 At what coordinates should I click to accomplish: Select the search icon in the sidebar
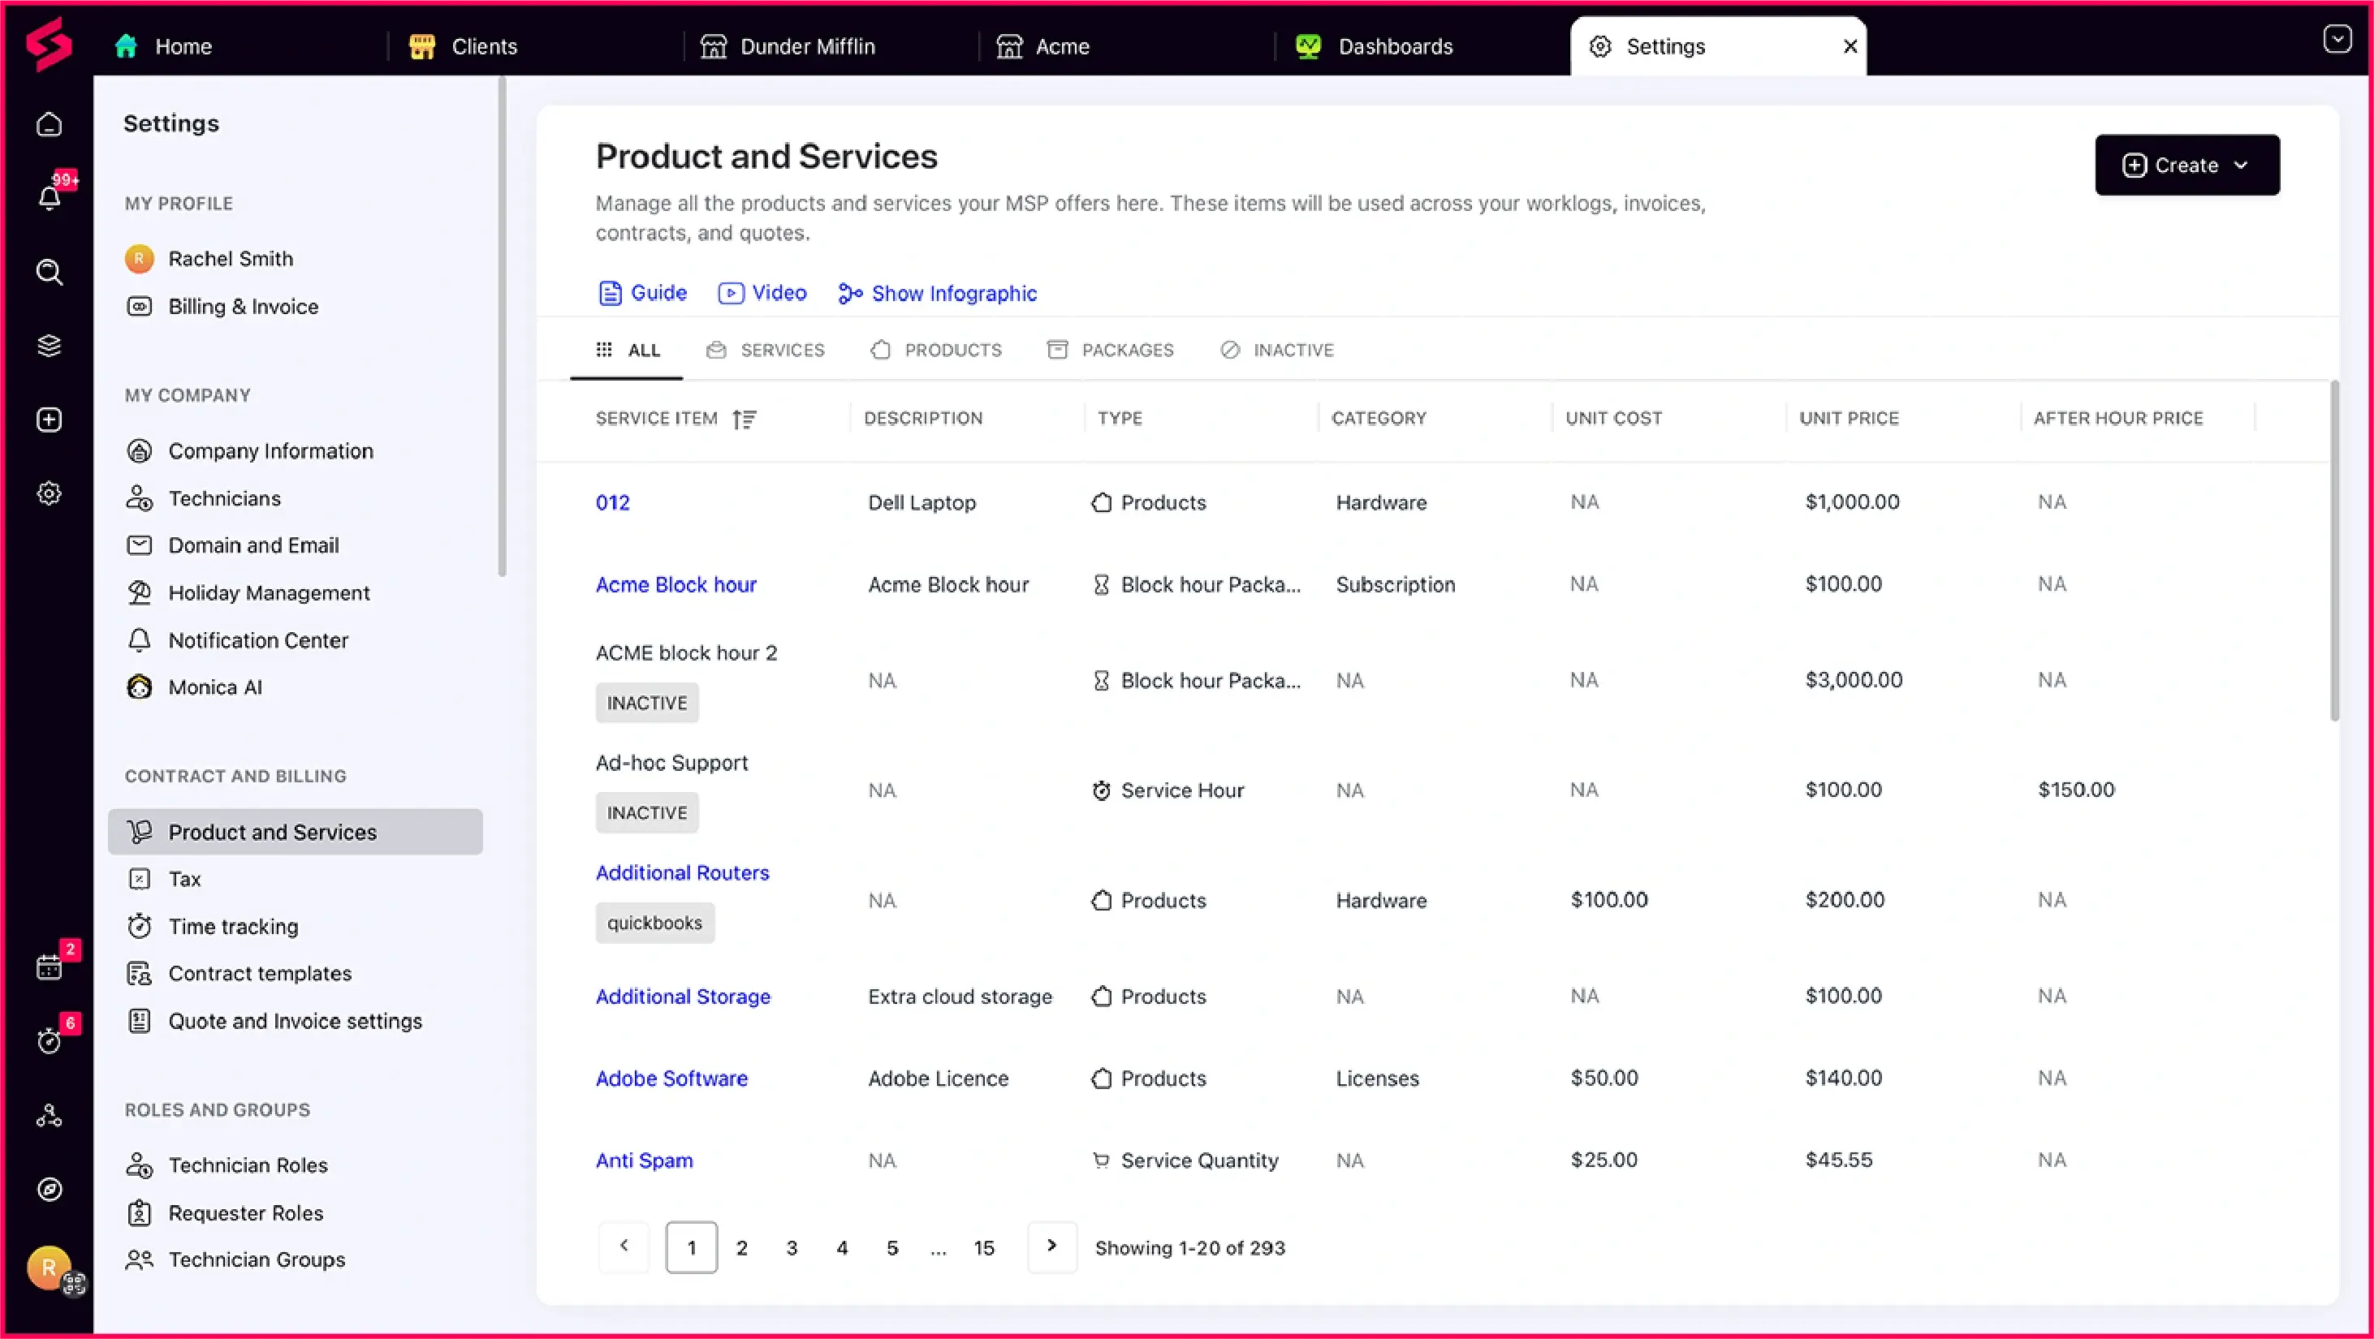click(x=49, y=272)
